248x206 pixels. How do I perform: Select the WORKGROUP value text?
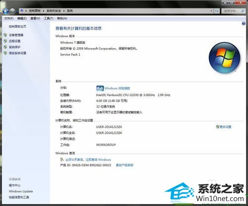tap(106, 145)
